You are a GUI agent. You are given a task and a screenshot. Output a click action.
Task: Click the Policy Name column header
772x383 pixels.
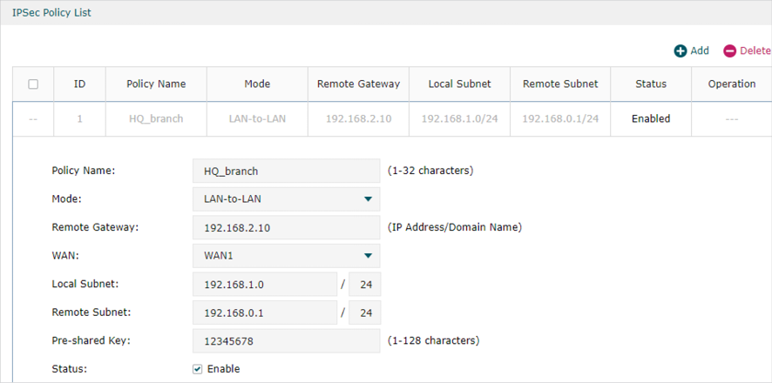156,84
